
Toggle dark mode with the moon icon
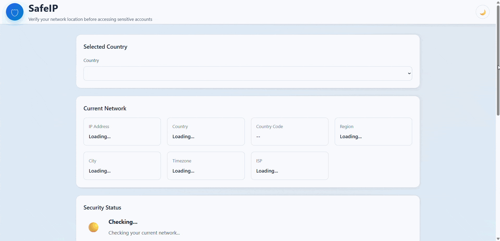pyautogui.click(x=483, y=12)
